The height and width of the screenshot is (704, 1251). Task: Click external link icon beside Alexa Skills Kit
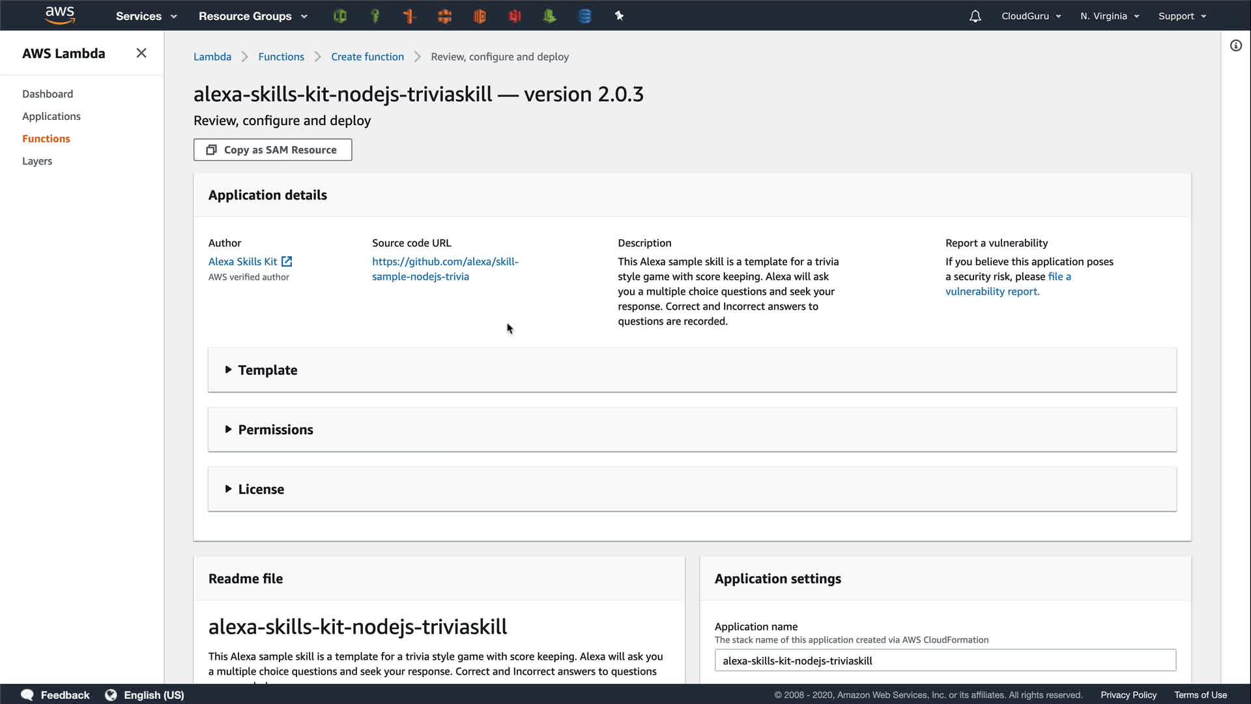click(x=287, y=261)
